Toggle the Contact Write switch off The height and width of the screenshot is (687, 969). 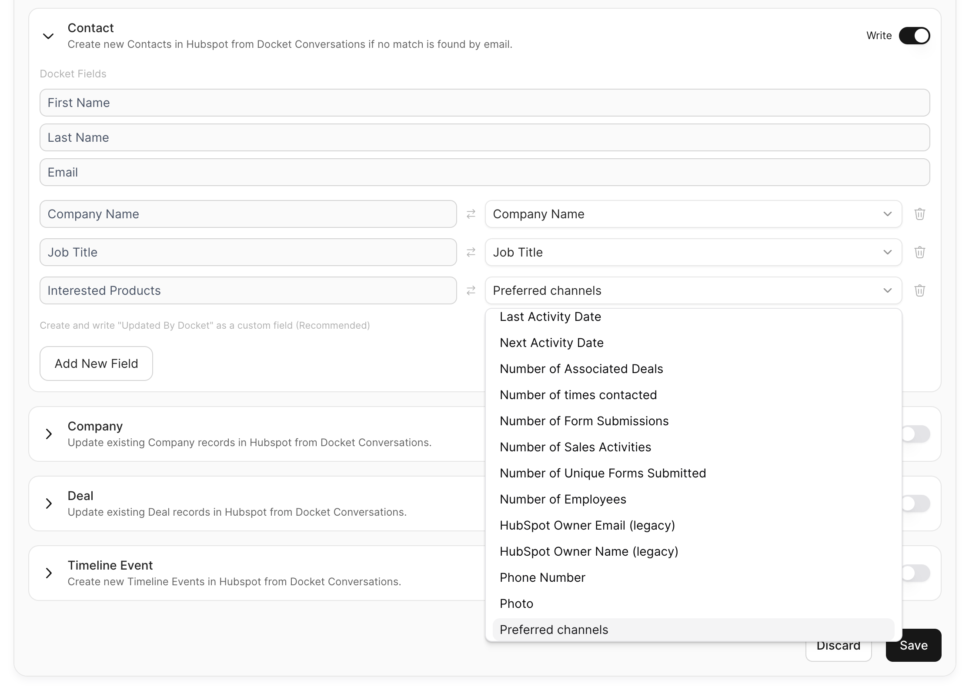pos(914,36)
